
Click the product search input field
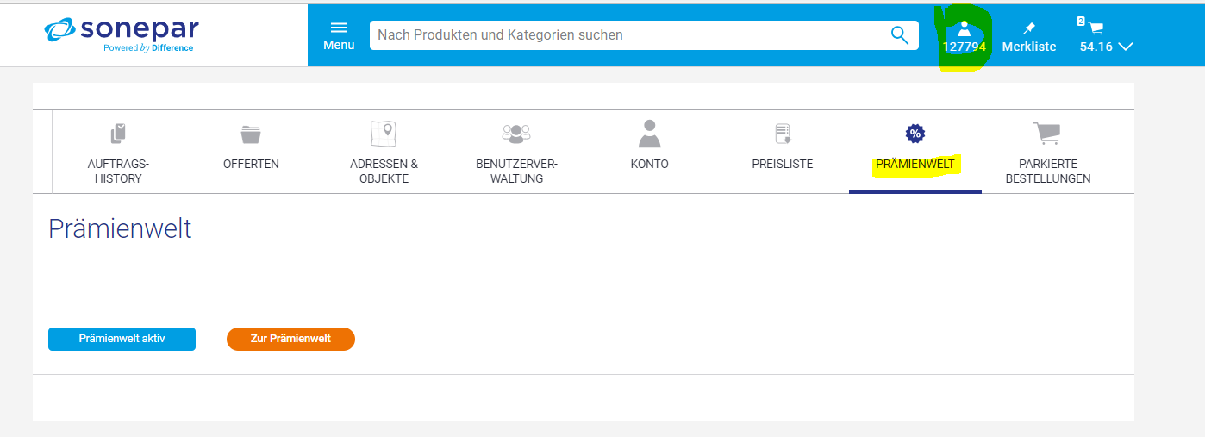click(x=629, y=35)
